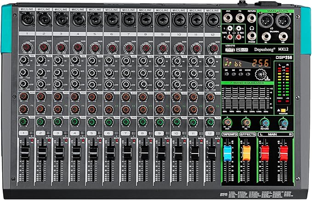Click the master FX level knob

click(246, 122)
